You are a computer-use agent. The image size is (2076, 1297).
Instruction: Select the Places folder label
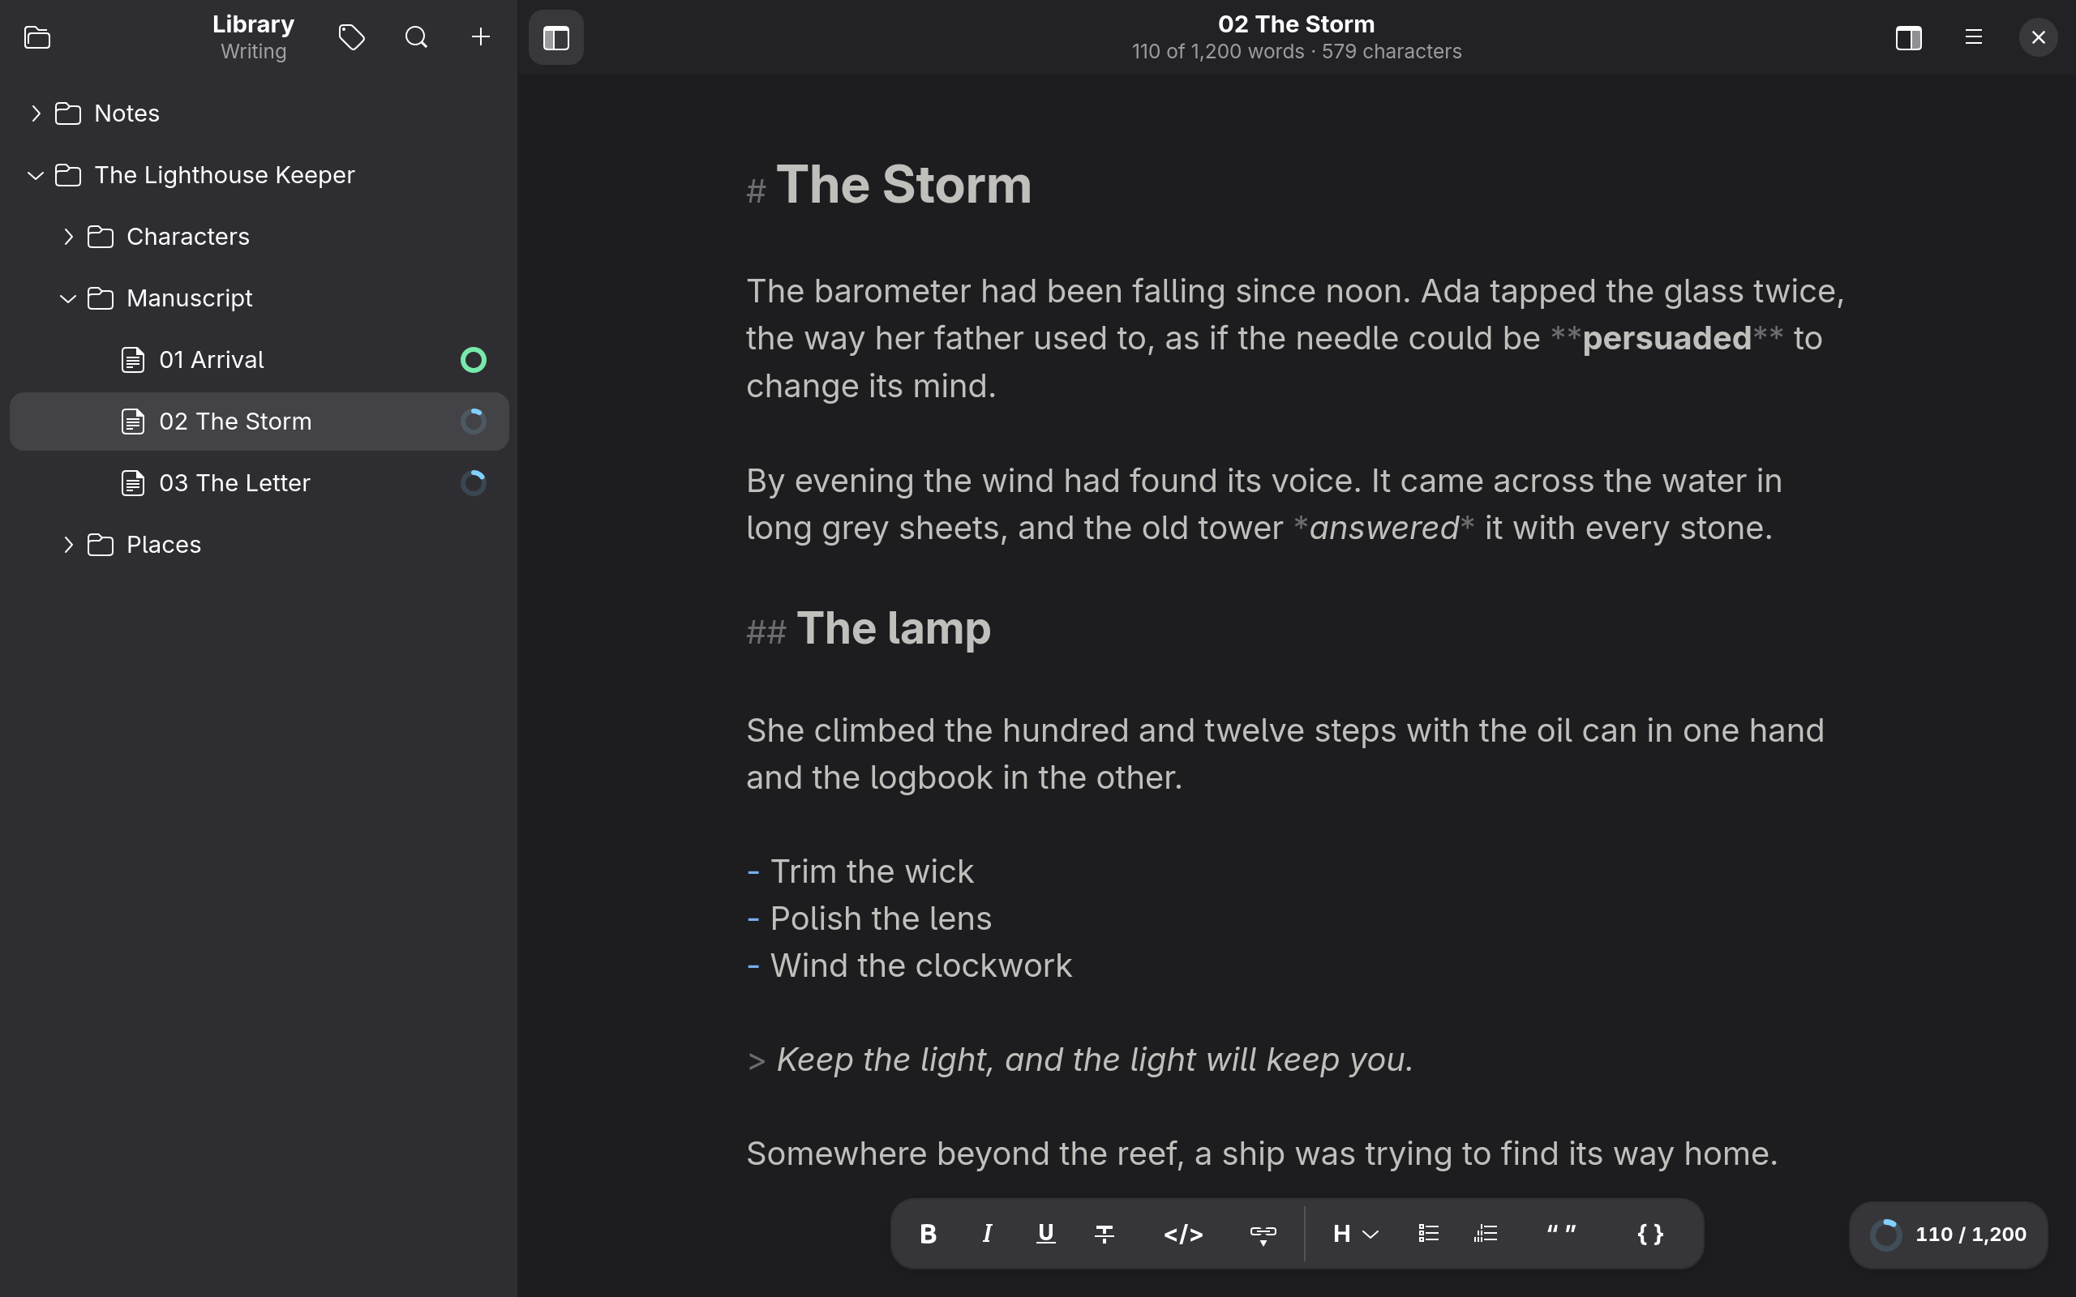[164, 545]
